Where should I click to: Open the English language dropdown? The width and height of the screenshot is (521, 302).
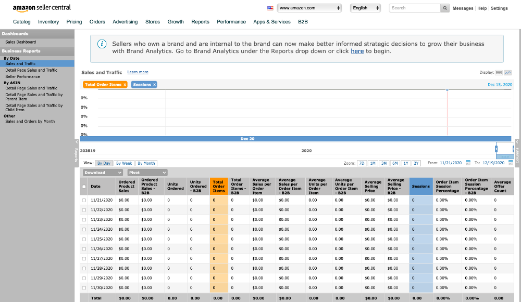[x=365, y=8]
